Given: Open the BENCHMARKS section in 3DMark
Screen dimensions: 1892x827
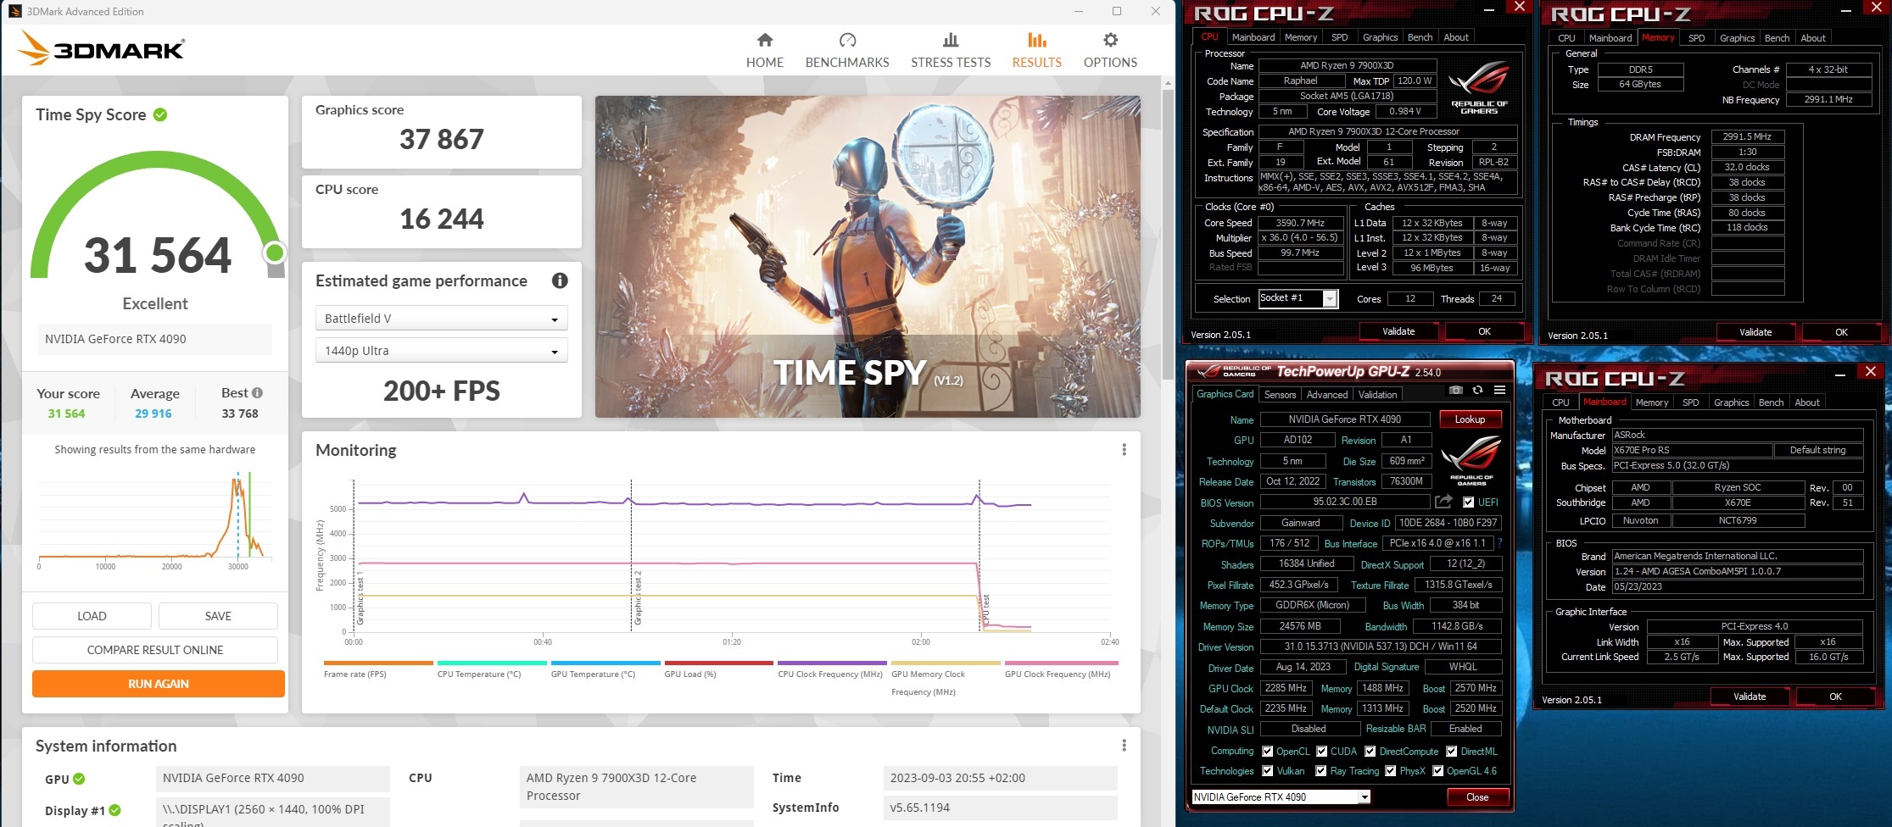Looking at the screenshot, I should 847,51.
